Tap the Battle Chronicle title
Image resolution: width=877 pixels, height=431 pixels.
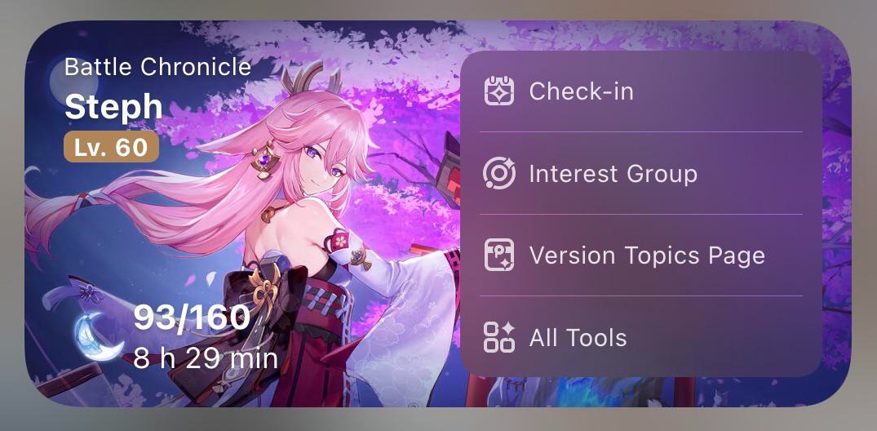[157, 67]
